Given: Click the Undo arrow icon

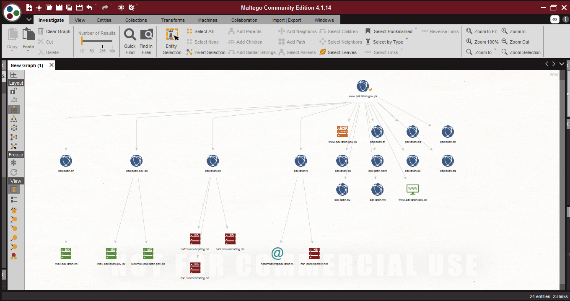Looking at the screenshot, I should [89, 8].
